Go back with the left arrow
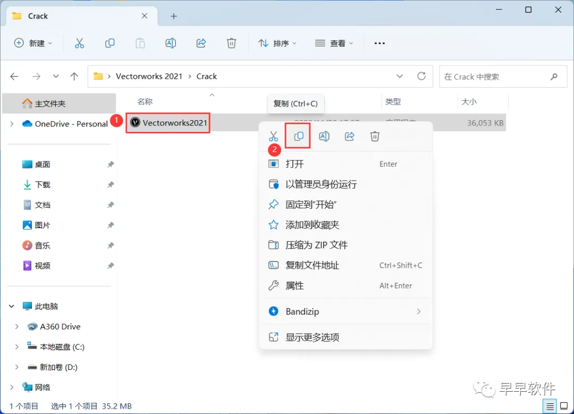 14,77
